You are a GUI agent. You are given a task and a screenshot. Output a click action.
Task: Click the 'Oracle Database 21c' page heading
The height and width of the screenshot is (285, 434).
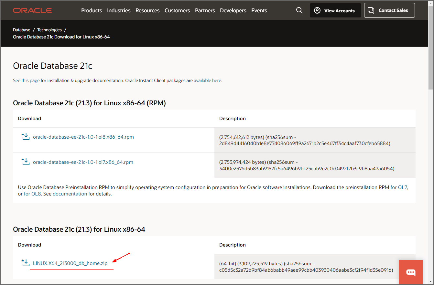point(53,66)
